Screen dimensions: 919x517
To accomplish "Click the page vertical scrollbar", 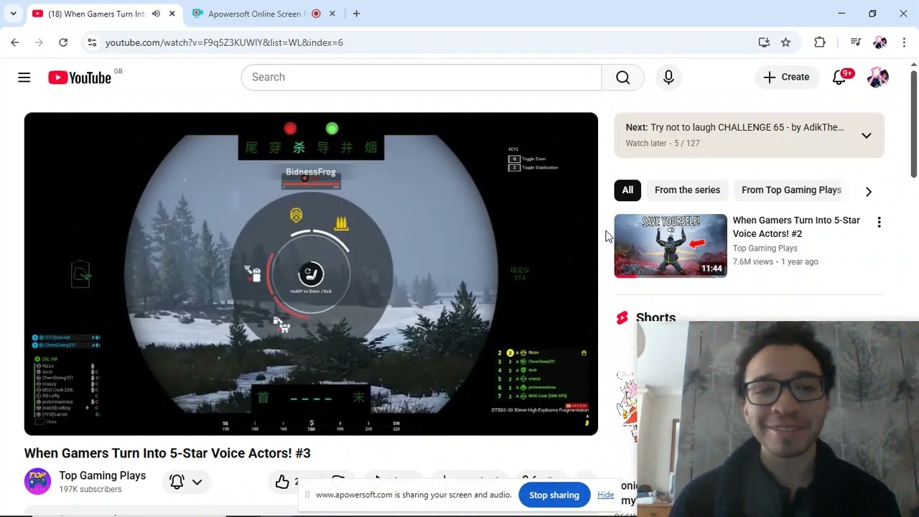I will click(x=913, y=122).
